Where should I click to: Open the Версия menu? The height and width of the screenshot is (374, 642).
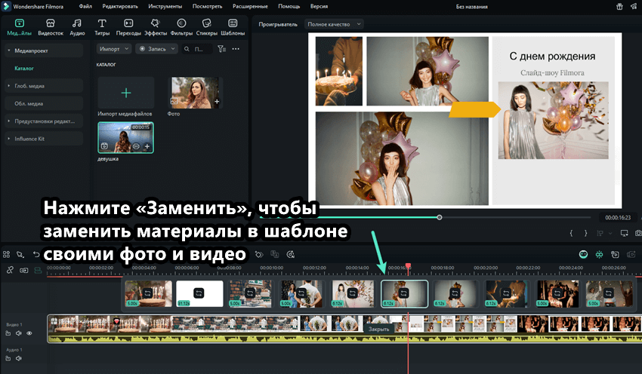[319, 6]
